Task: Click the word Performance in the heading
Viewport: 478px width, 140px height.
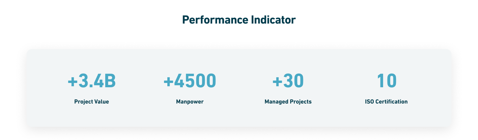Action: (215, 20)
